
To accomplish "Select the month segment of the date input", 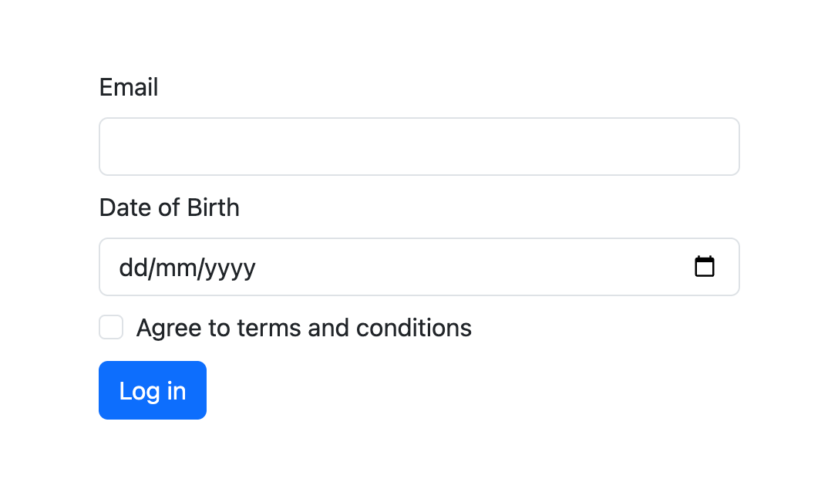I will pyautogui.click(x=176, y=267).
